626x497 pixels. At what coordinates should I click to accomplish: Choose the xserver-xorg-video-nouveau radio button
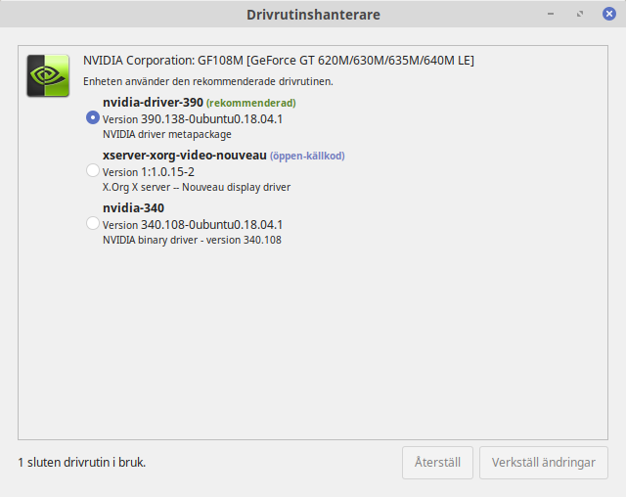tap(93, 170)
